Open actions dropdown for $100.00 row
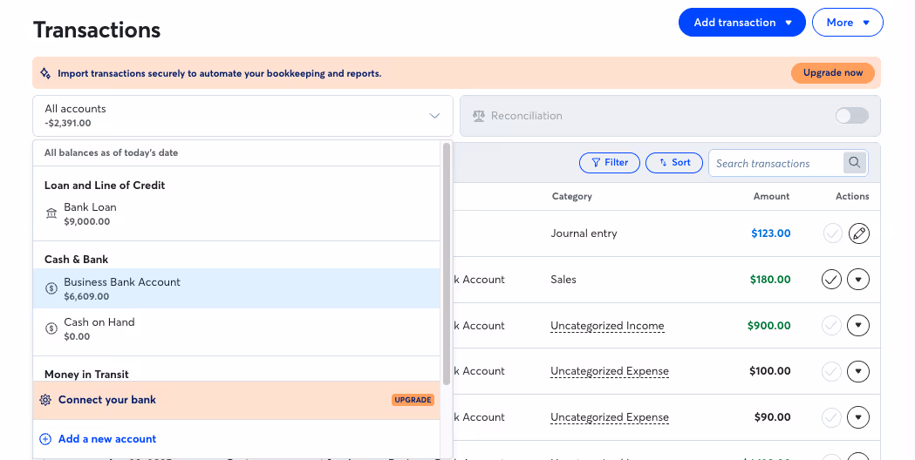Image resolution: width=915 pixels, height=460 pixels. coord(858,371)
